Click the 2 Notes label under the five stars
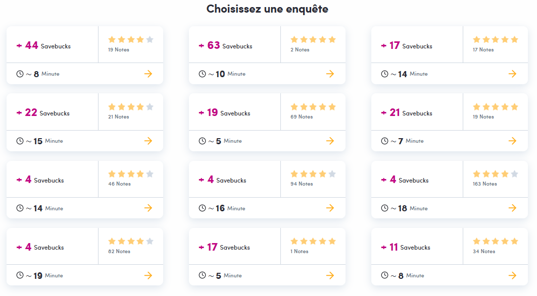The image size is (537, 296). (x=299, y=49)
